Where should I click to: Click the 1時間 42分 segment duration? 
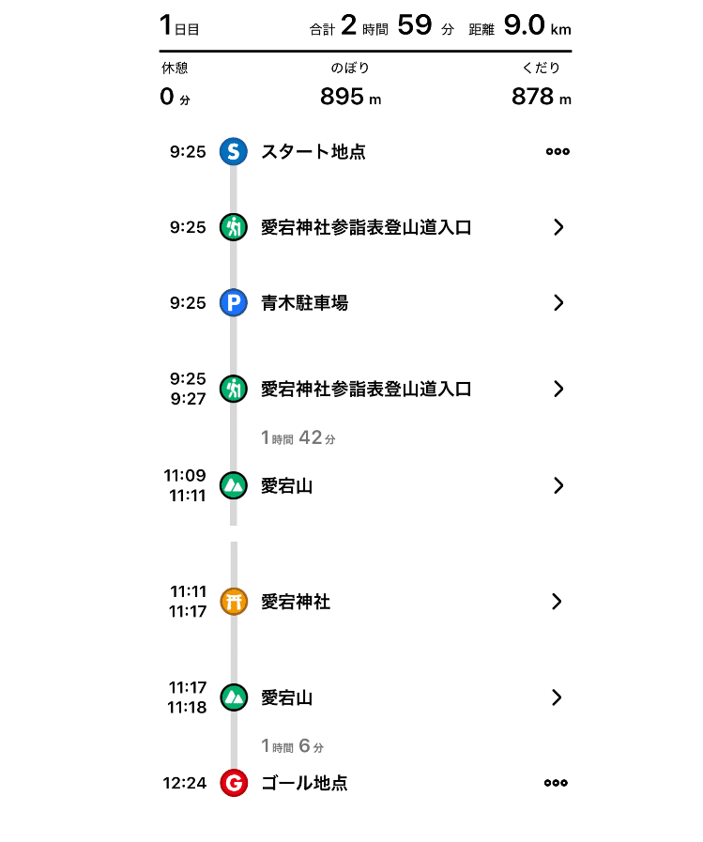click(x=298, y=437)
